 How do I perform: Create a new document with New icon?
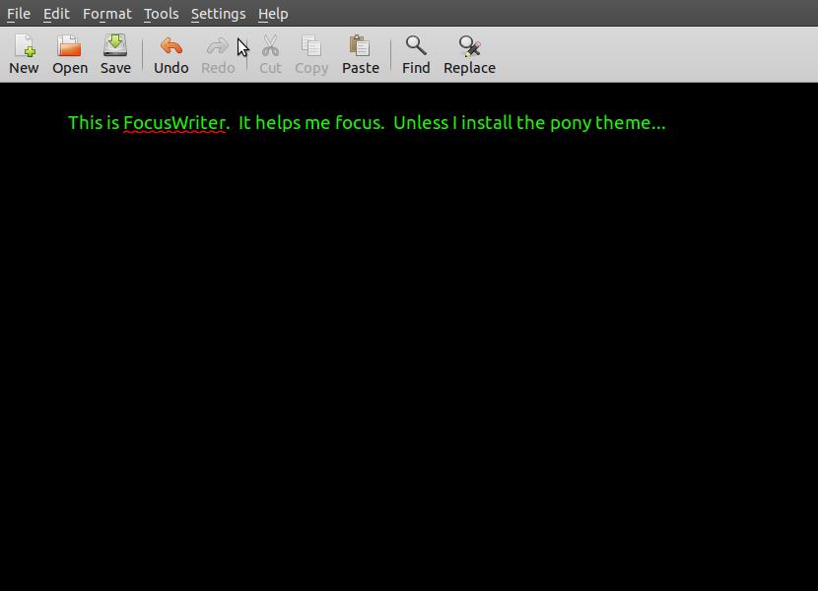click(24, 46)
